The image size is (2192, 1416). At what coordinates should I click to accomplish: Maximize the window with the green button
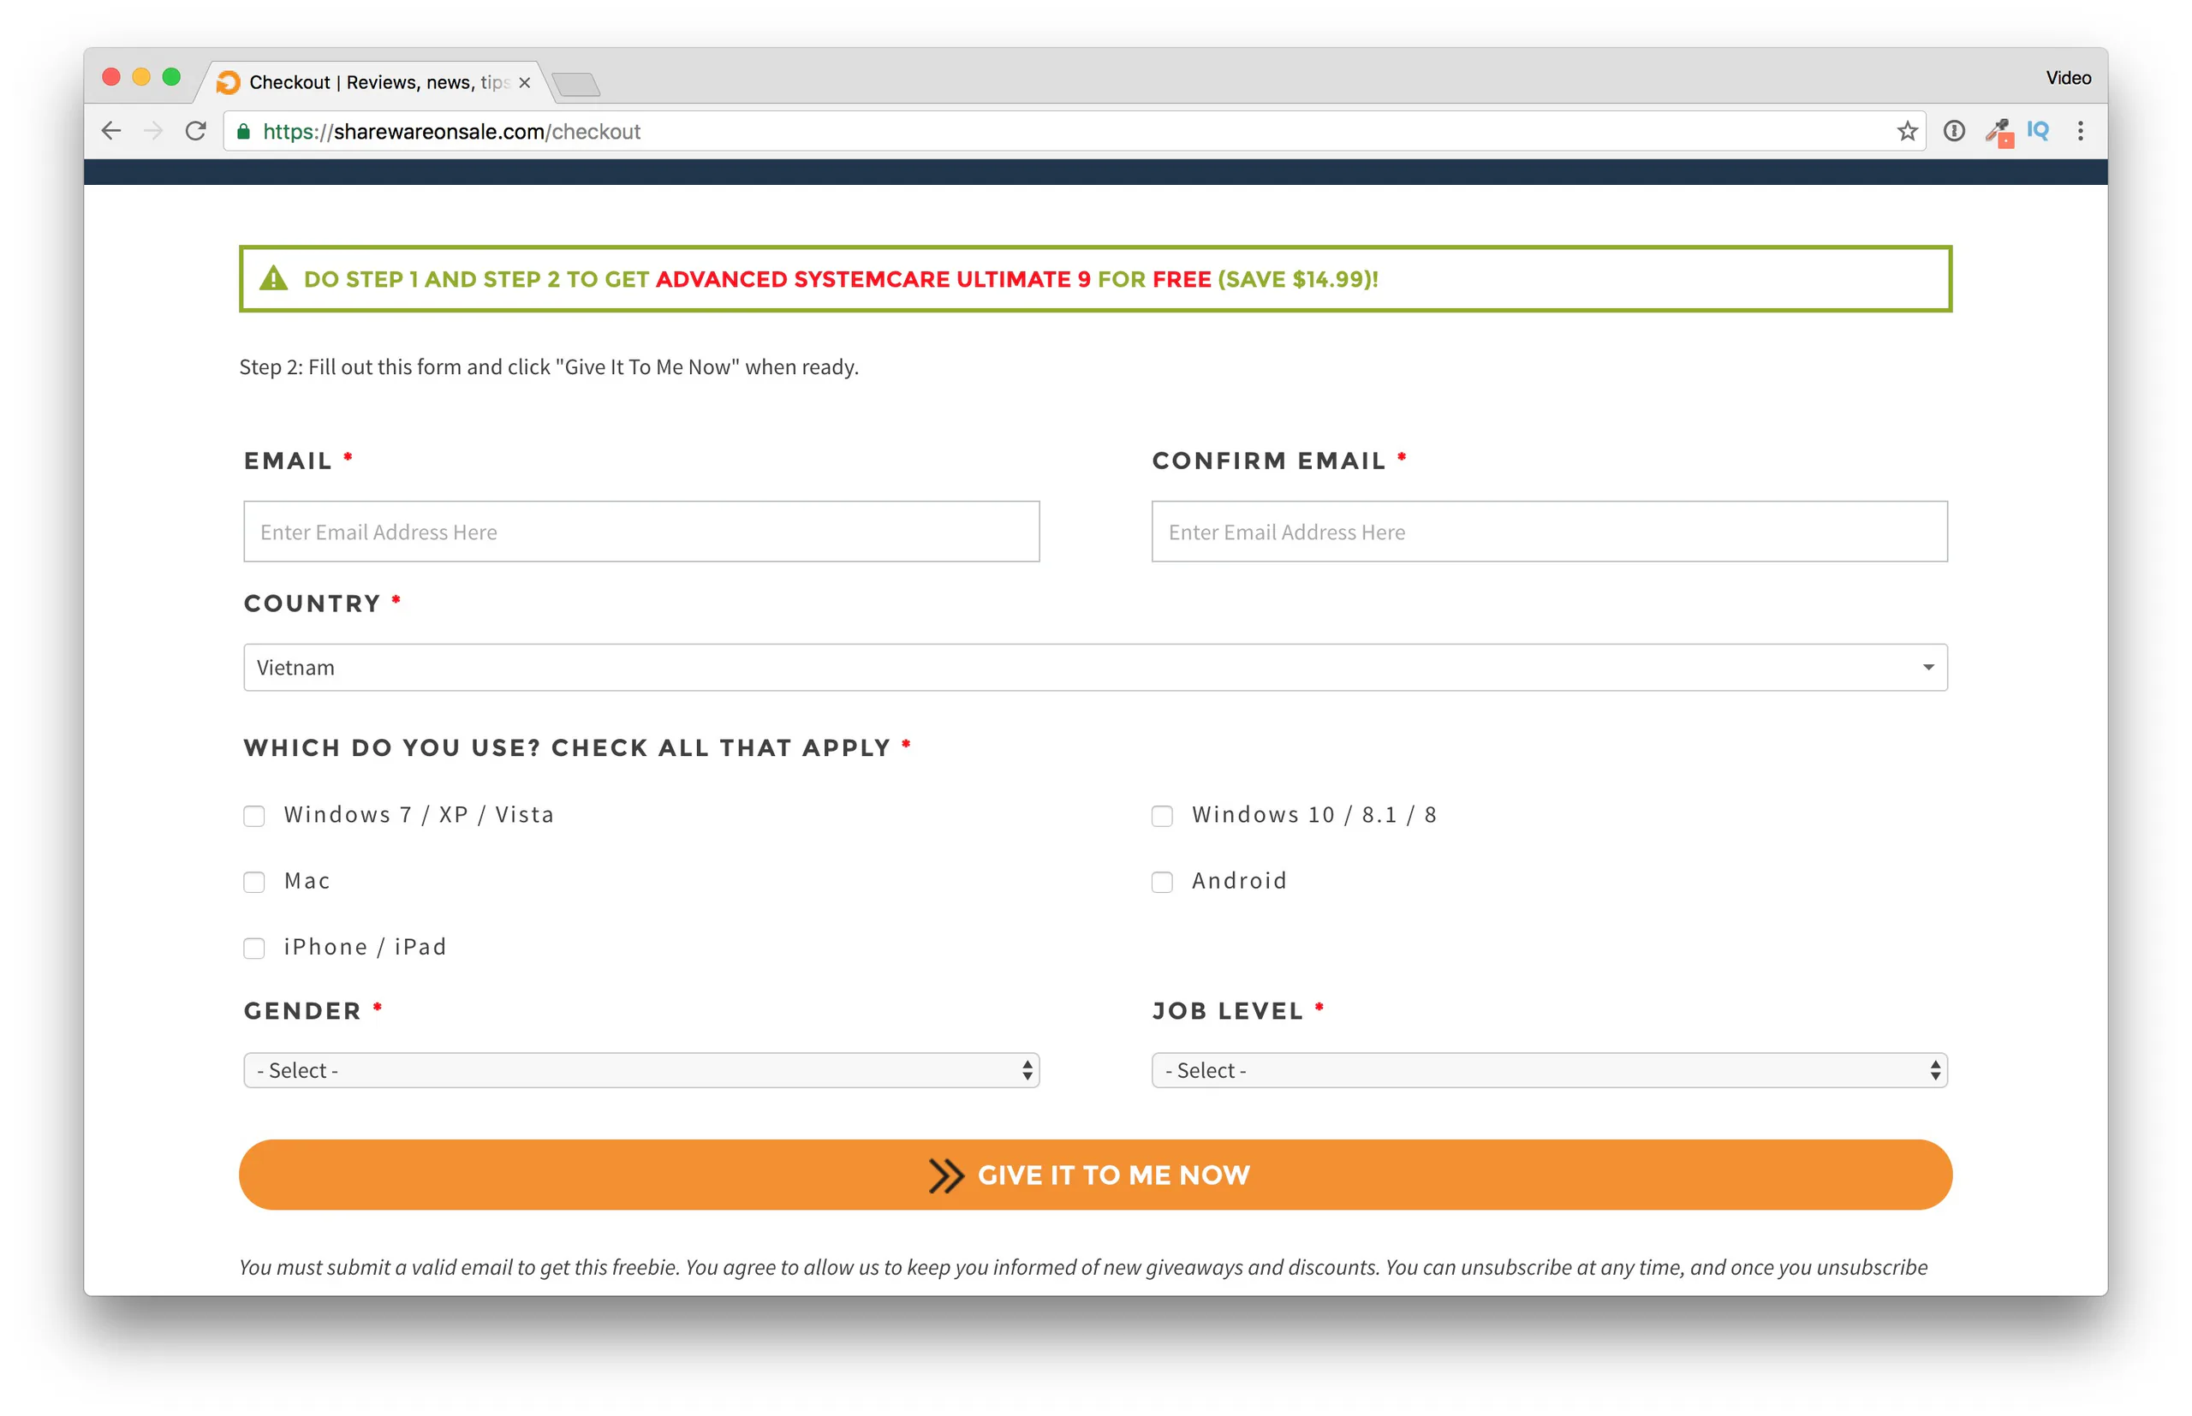click(172, 77)
